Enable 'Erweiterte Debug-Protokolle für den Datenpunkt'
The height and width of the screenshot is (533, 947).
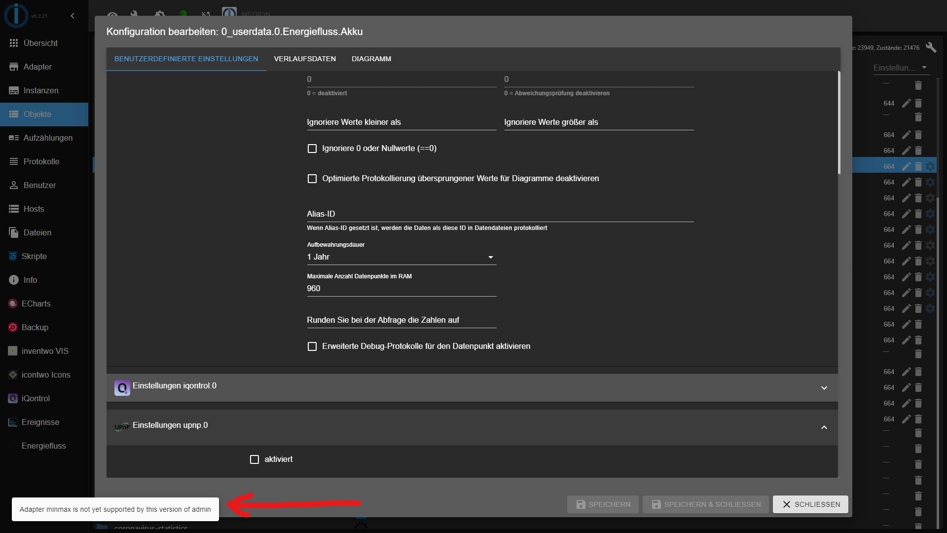312,346
